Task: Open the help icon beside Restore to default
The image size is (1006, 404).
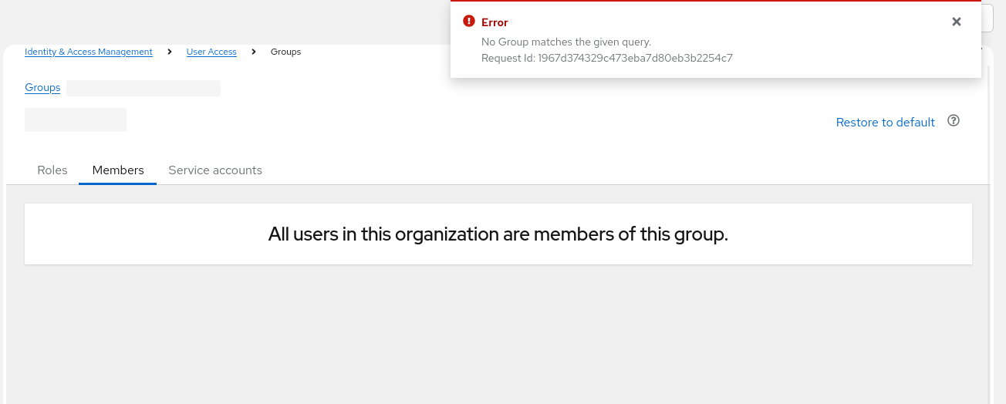Action: [x=954, y=121]
